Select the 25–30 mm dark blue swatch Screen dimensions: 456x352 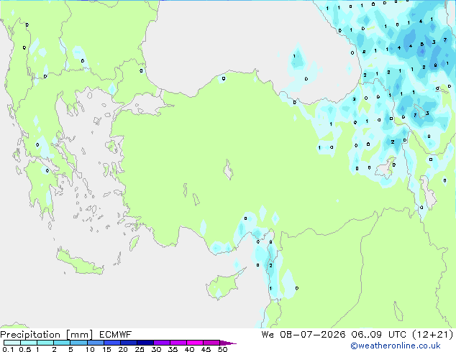point(145,343)
